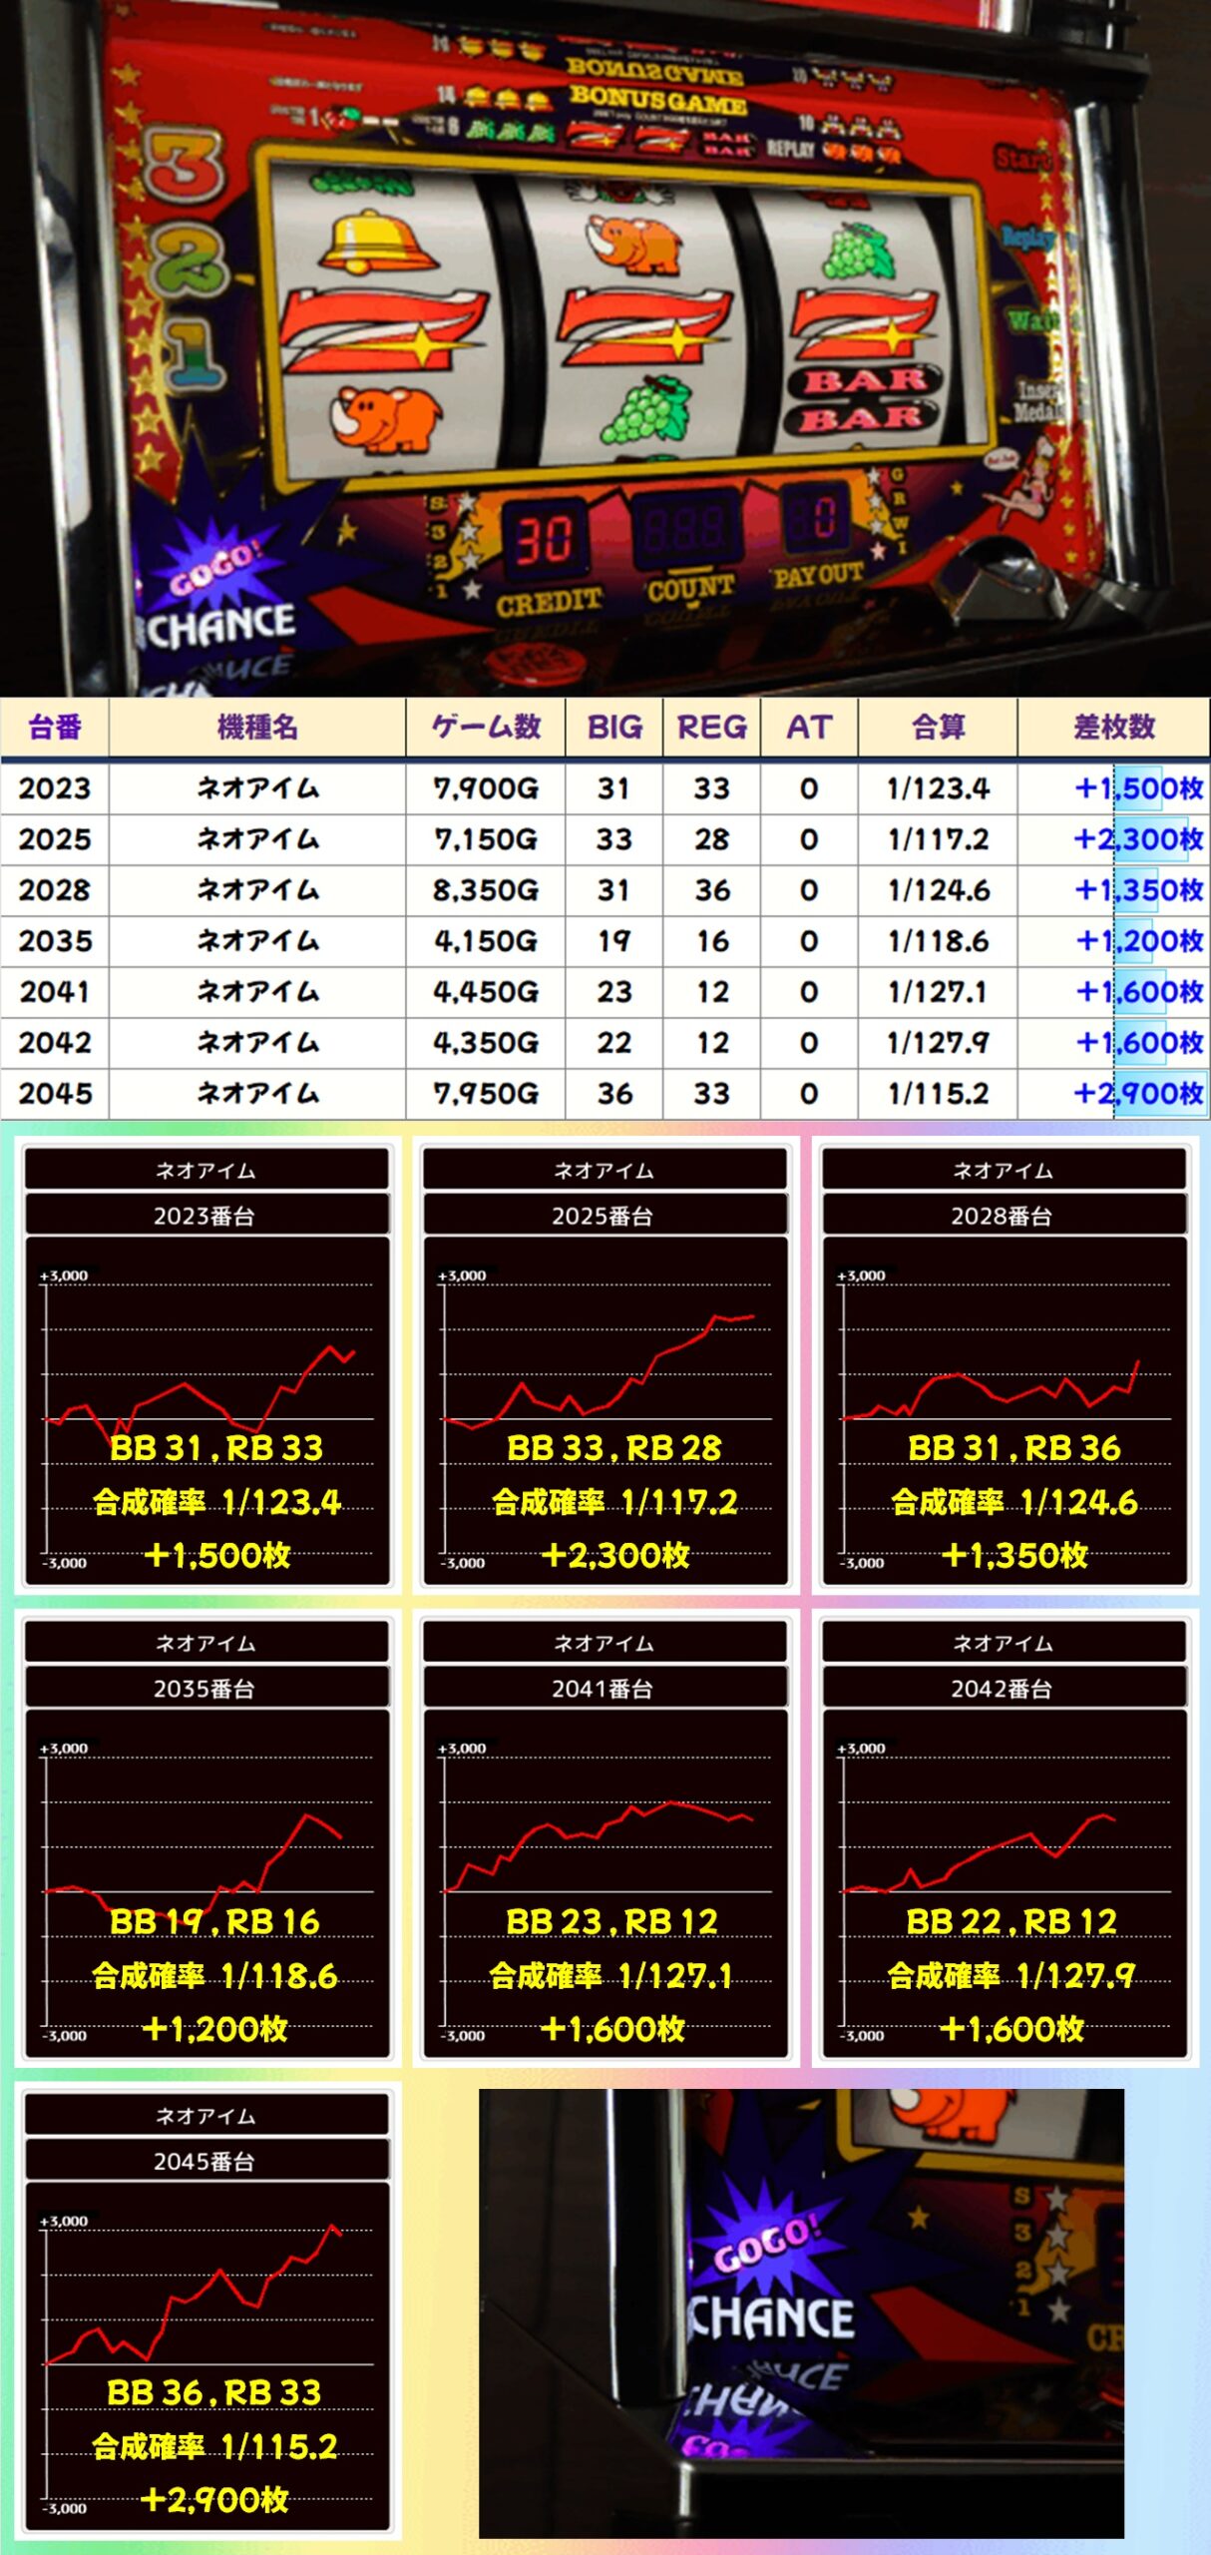Click the GOGO! CHANCE lamp on the slot machine
Image resolution: width=1211 pixels, height=2555 pixels.
tap(217, 596)
